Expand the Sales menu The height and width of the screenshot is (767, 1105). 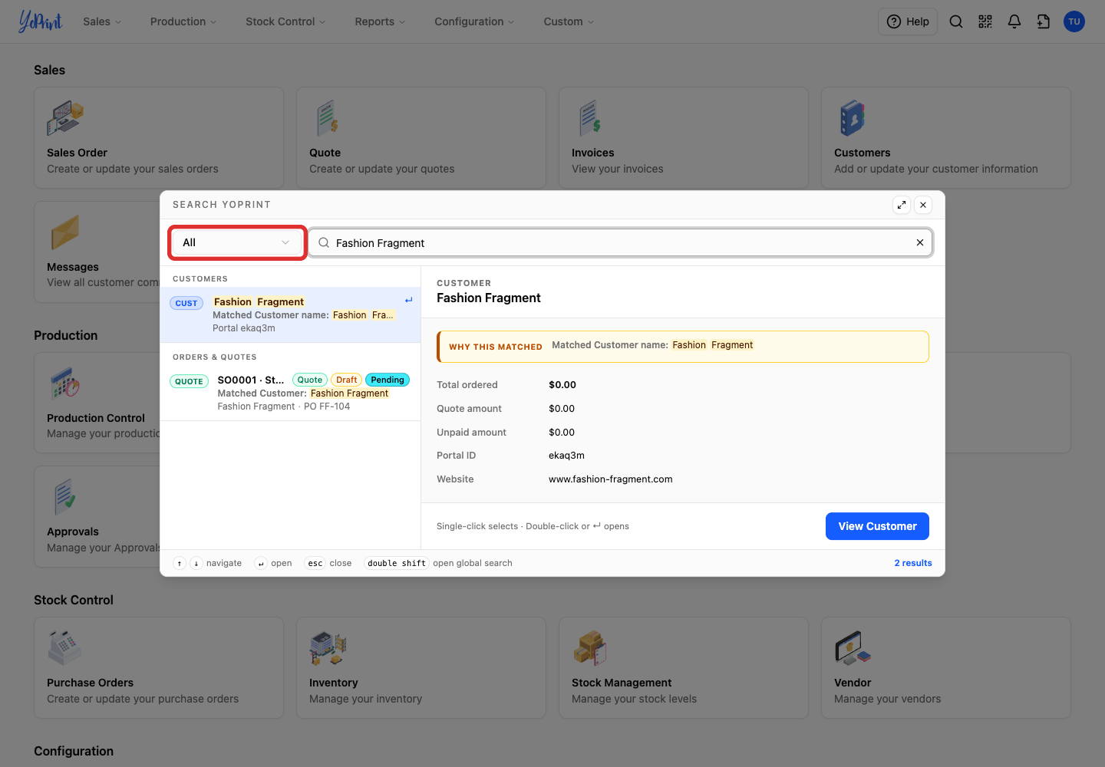tap(102, 21)
